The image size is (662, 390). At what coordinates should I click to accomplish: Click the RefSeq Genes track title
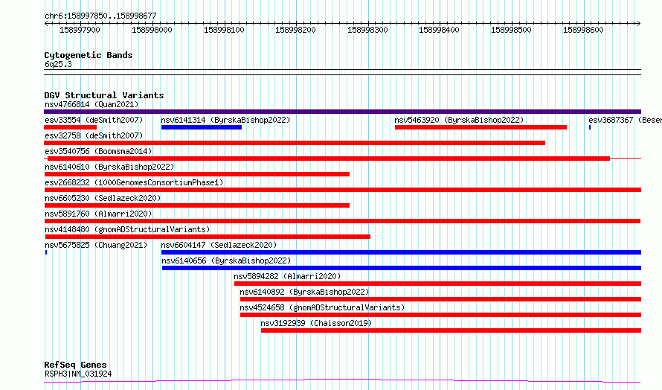pyautogui.click(x=75, y=365)
